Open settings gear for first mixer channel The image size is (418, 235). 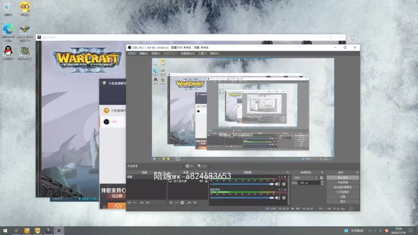click(x=284, y=184)
